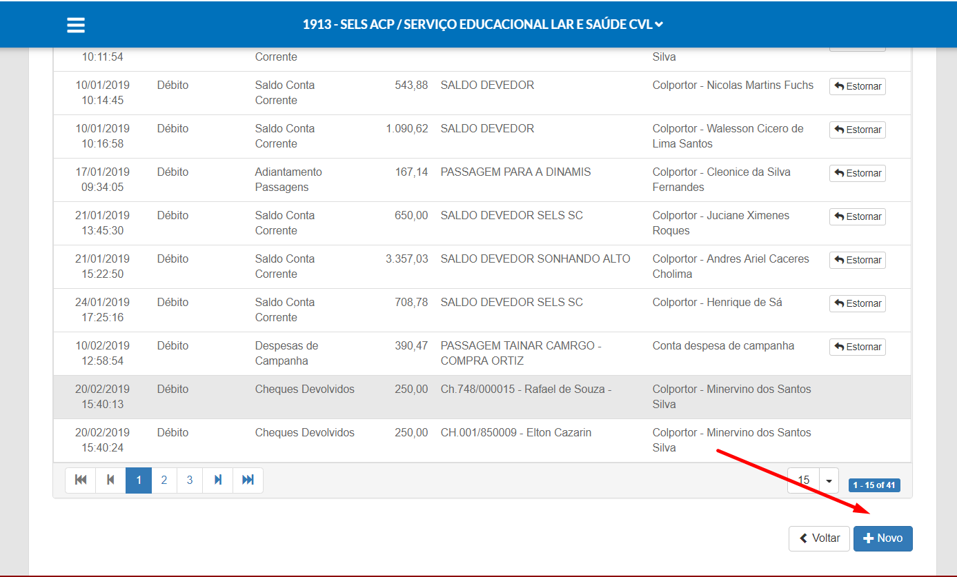The width and height of the screenshot is (957, 577).
Task: Click 'Adiantamento Passagens' account cell
Action: pyautogui.click(x=288, y=180)
